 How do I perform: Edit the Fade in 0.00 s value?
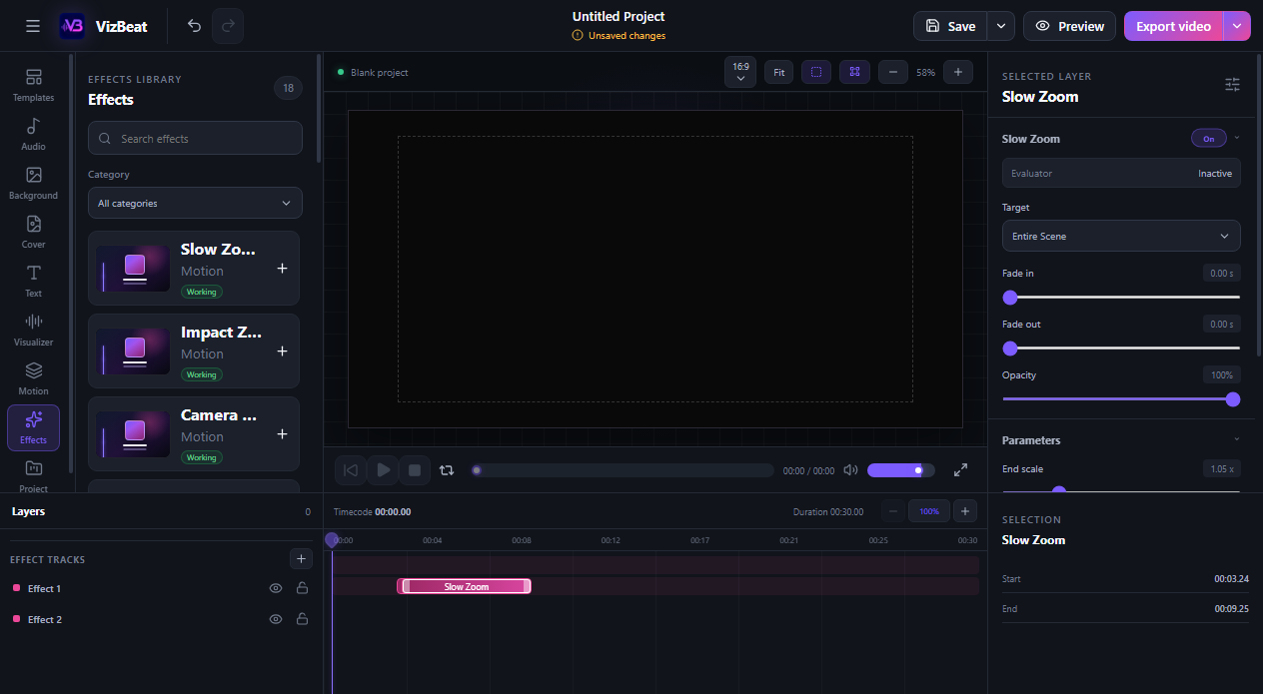(1222, 274)
